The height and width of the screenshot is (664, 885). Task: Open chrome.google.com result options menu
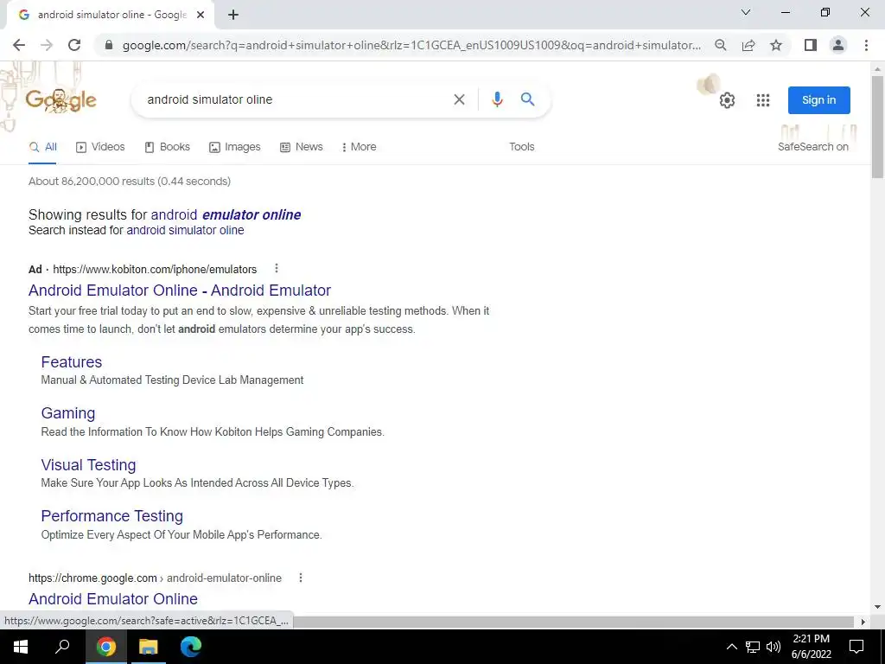click(x=300, y=578)
